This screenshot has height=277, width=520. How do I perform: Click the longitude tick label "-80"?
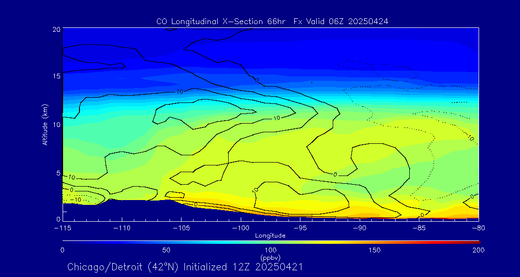(x=478, y=228)
